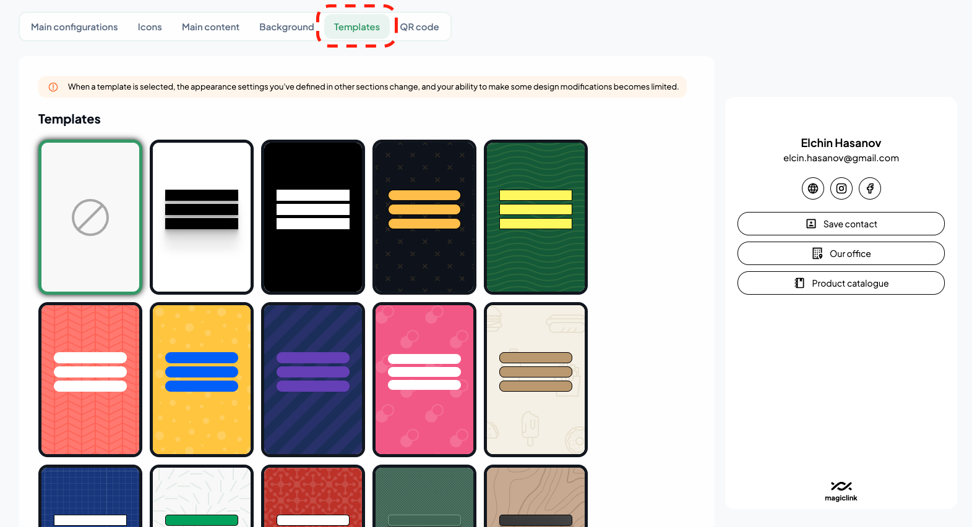Click the Save contact button
The width and height of the screenshot is (972, 527).
pyautogui.click(x=841, y=224)
